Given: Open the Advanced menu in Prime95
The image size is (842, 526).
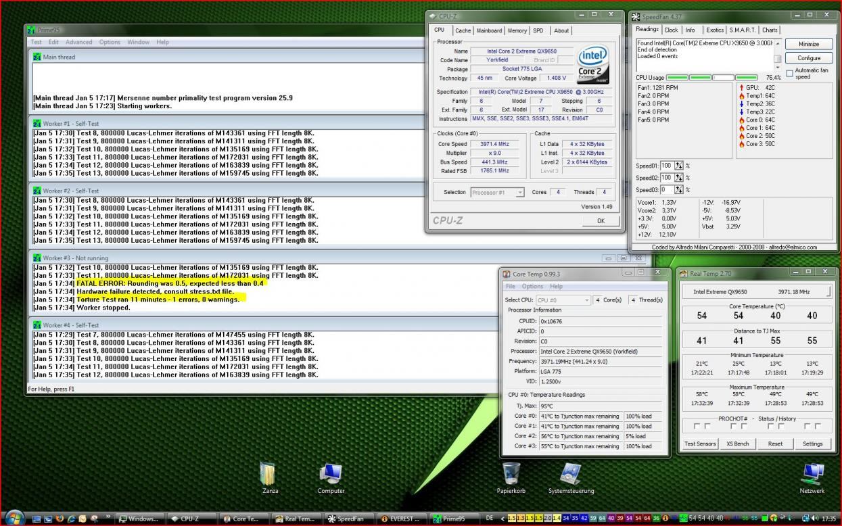Looking at the screenshot, I should pos(78,42).
